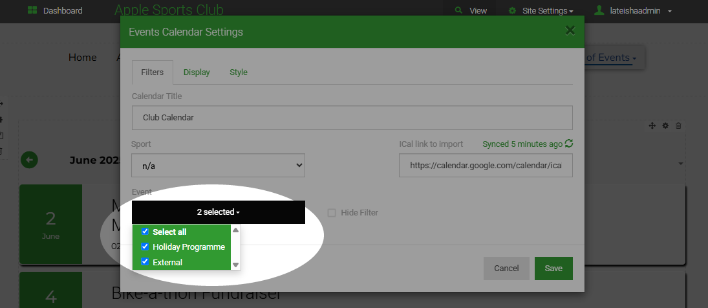Toggle the External event checkbox
708x308 pixels.
tap(145, 262)
